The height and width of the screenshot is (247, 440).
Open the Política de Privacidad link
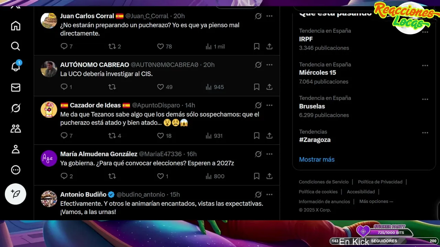tap(380, 182)
